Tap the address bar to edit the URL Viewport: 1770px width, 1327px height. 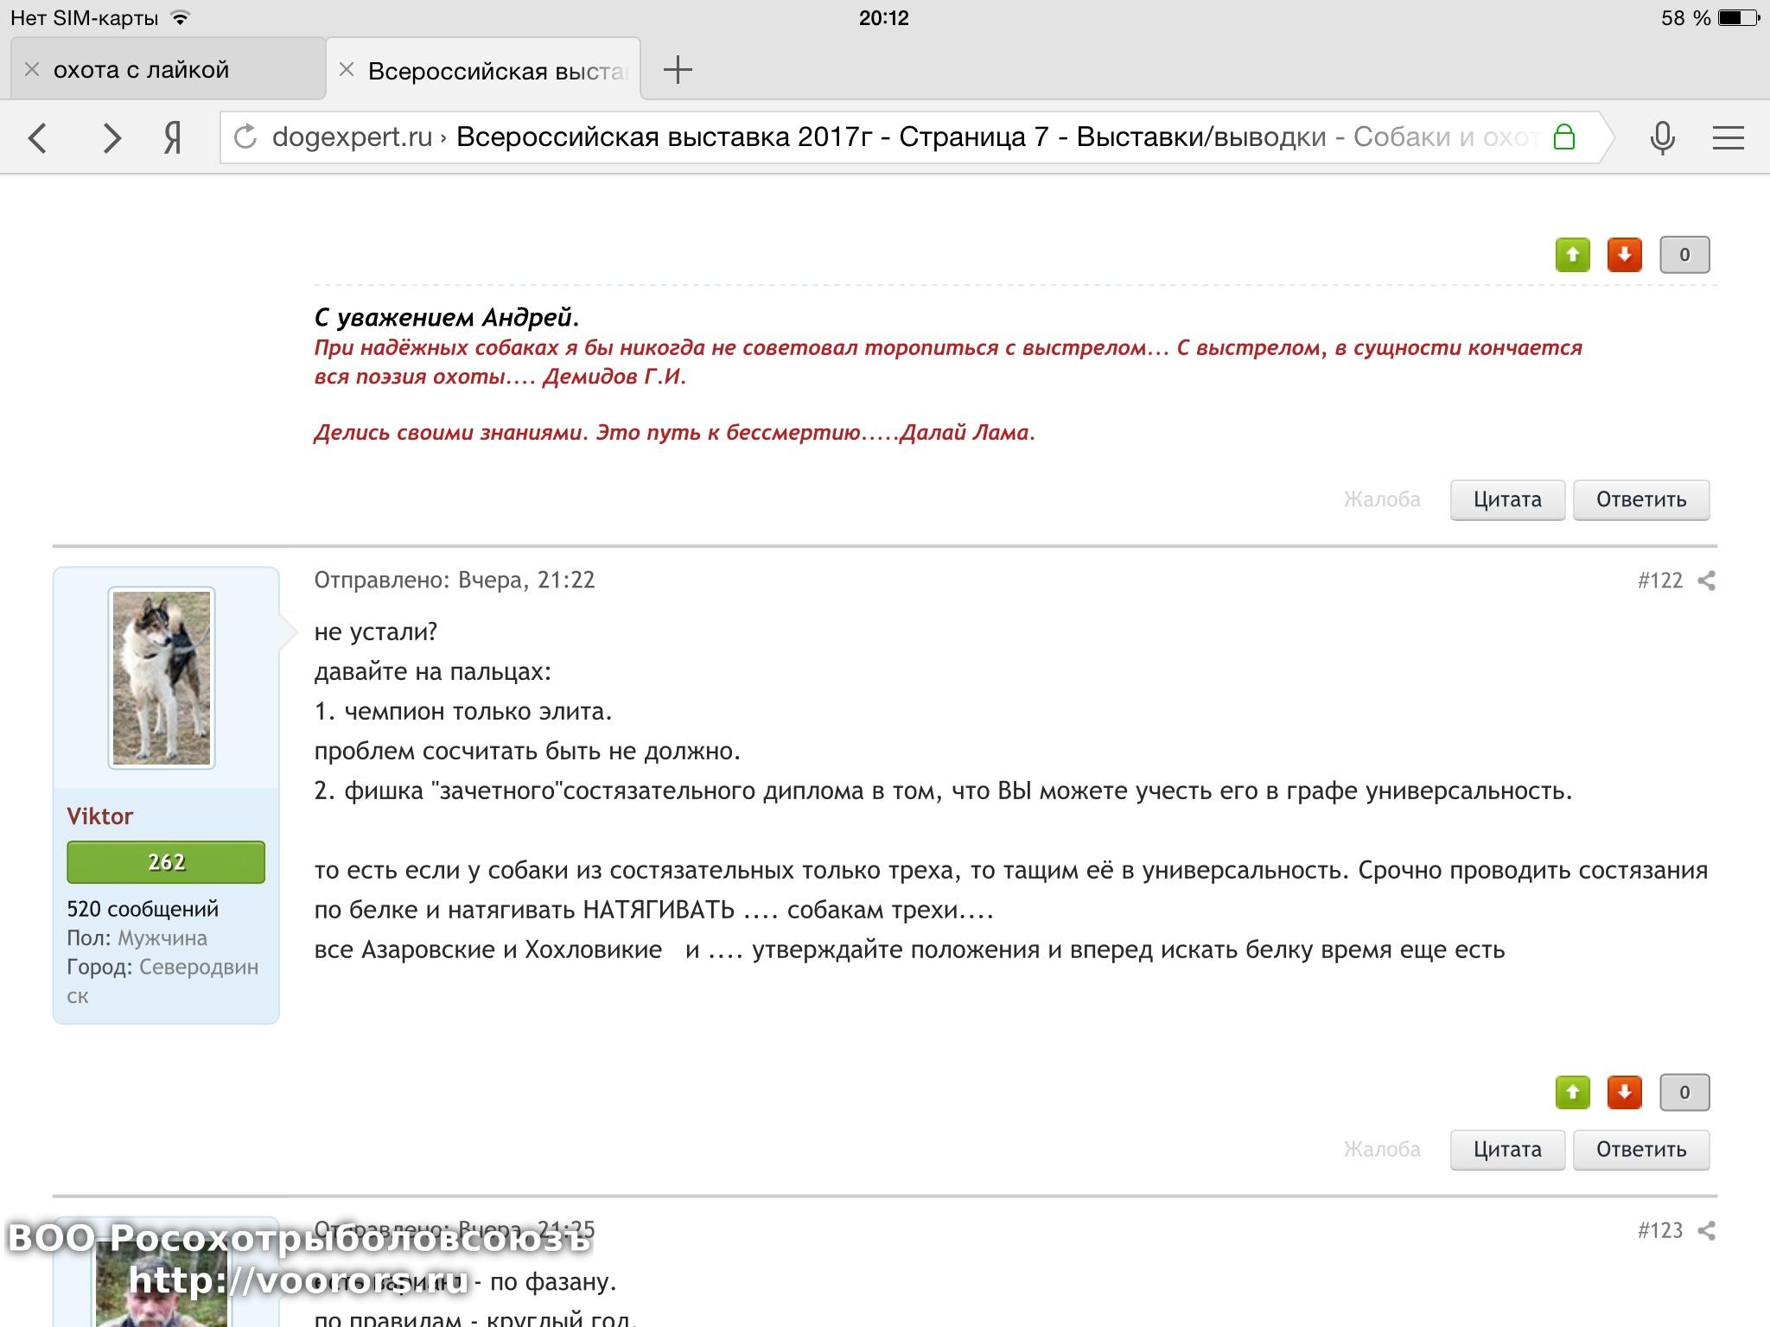(x=864, y=137)
